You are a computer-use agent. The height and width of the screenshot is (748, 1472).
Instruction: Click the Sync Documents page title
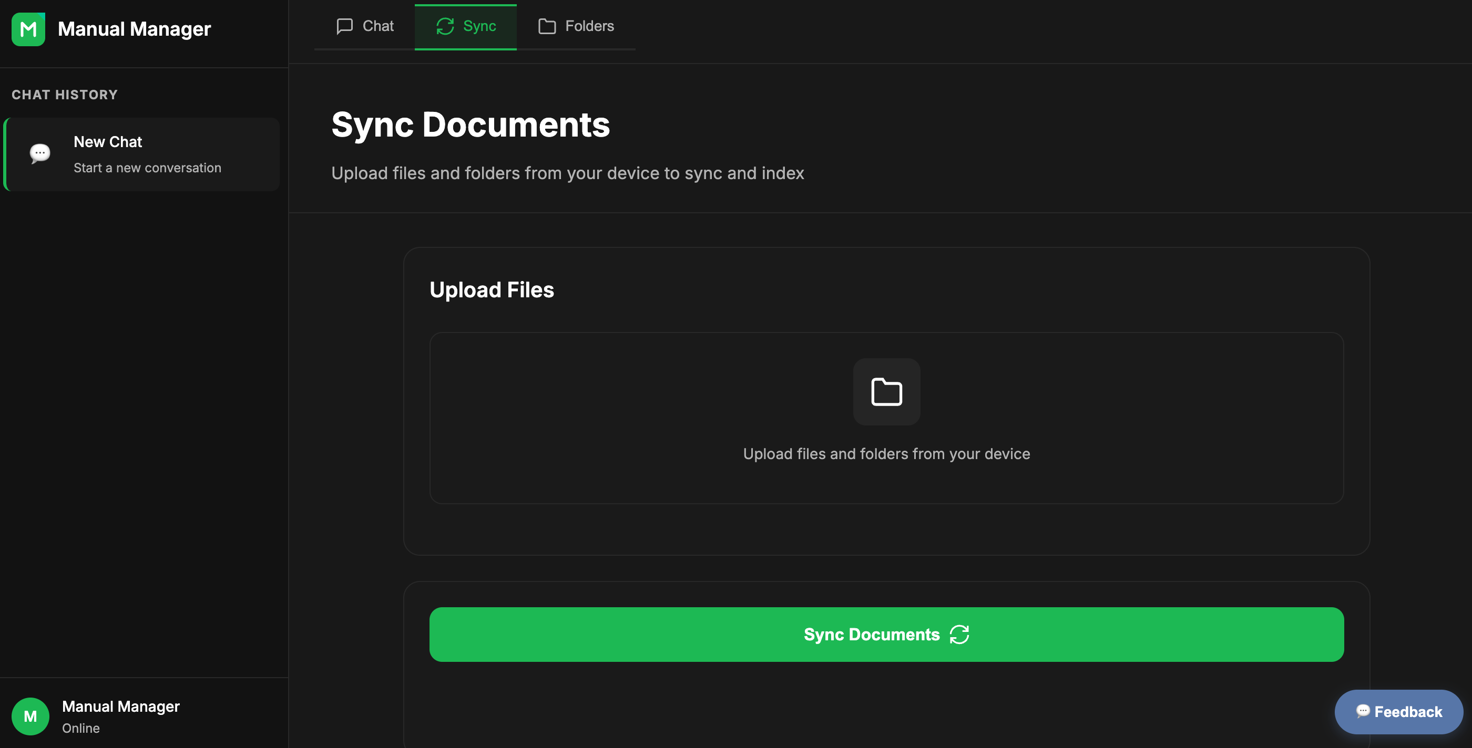point(471,124)
